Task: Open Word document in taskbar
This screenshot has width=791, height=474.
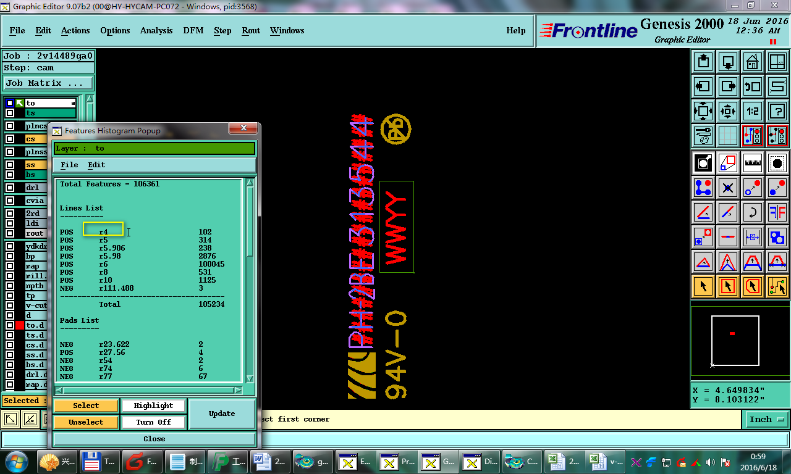Action: coord(270,461)
